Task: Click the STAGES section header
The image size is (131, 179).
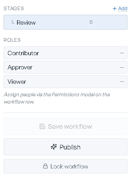Action: click(14, 9)
